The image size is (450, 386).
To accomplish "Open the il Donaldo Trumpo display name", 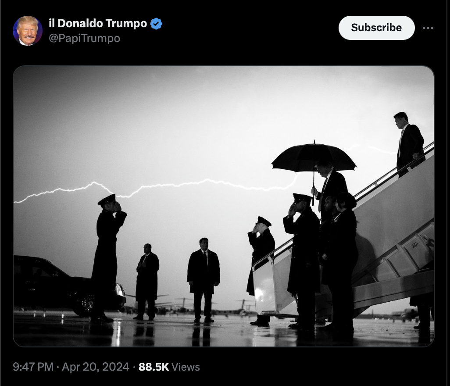I will point(98,23).
